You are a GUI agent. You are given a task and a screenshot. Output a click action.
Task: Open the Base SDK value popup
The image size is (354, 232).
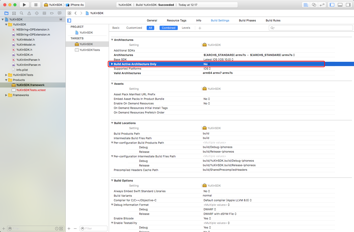pyautogui.click(x=218, y=60)
